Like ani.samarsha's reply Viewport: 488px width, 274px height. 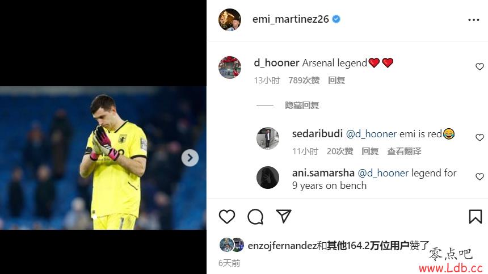[479, 176]
